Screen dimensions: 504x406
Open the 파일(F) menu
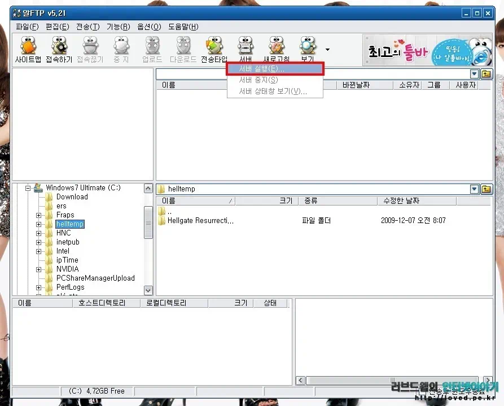pyautogui.click(x=27, y=27)
